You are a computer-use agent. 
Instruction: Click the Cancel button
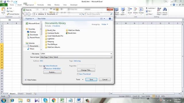click(x=105, y=80)
